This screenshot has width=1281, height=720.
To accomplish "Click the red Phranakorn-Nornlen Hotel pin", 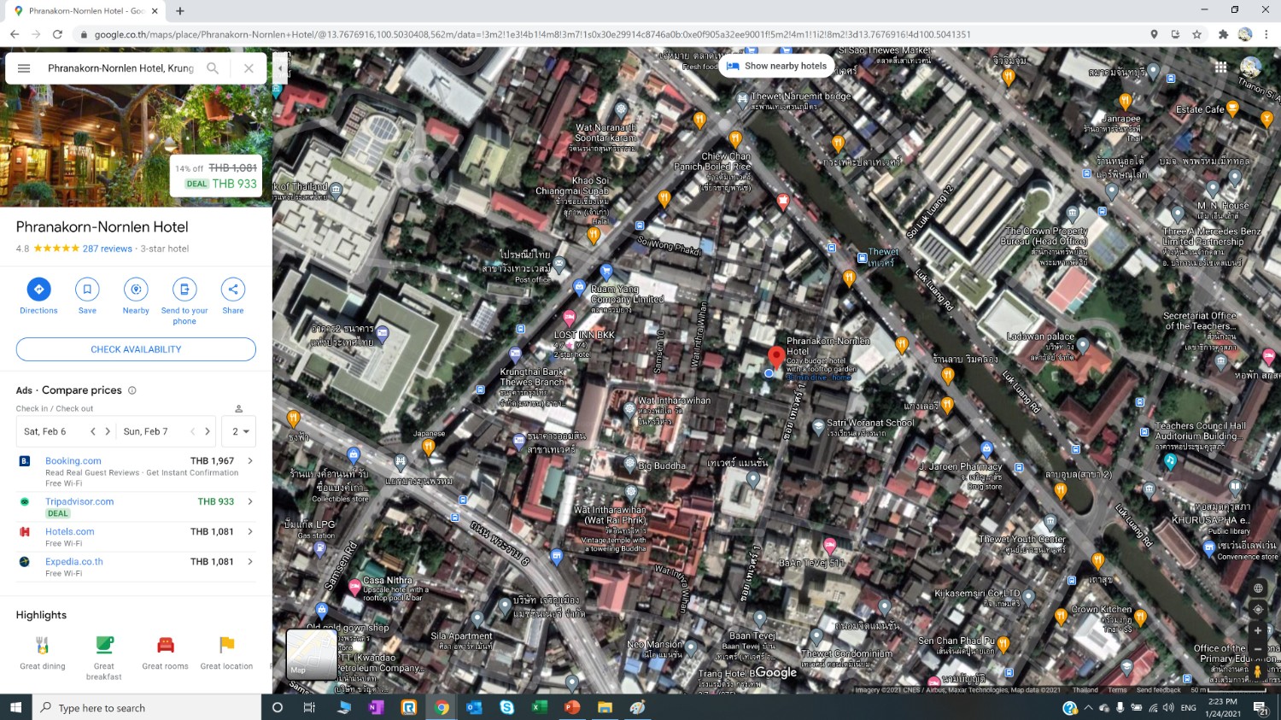I will click(776, 356).
